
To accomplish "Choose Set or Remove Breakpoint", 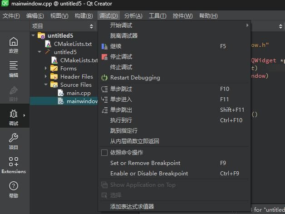I will [x=174, y=163].
